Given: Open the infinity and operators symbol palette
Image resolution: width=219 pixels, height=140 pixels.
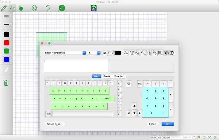Looking at the screenshot, I should pyautogui.click(x=126, y=53).
